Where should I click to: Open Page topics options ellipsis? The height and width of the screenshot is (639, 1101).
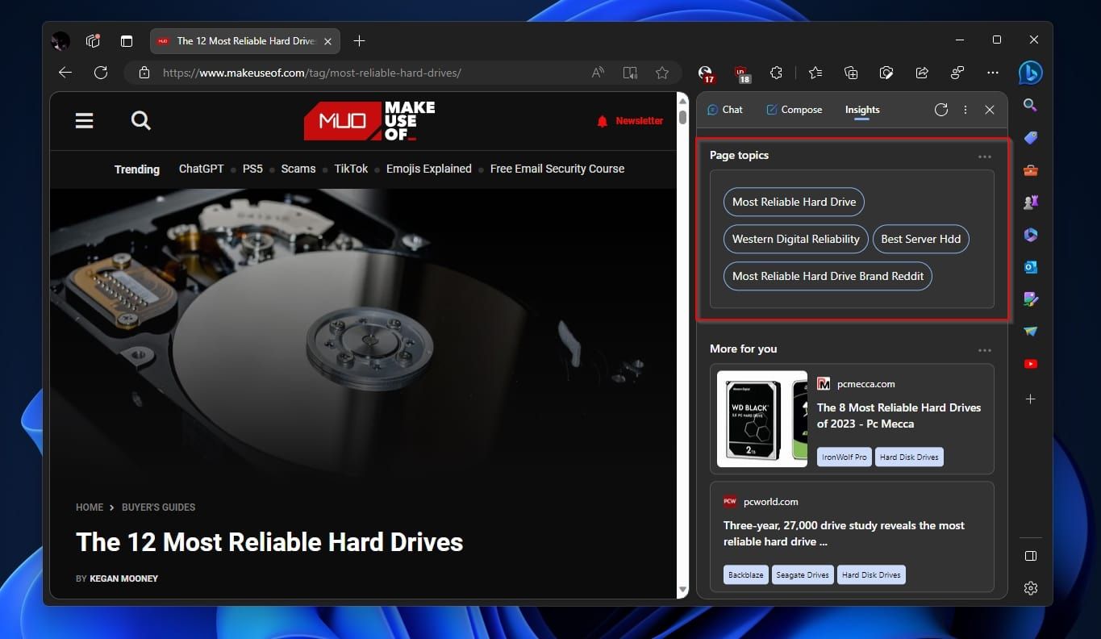984,157
